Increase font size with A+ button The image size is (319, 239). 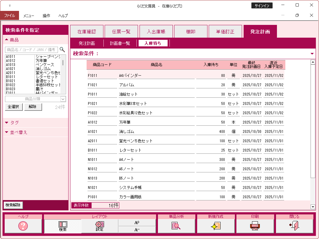point(137,223)
